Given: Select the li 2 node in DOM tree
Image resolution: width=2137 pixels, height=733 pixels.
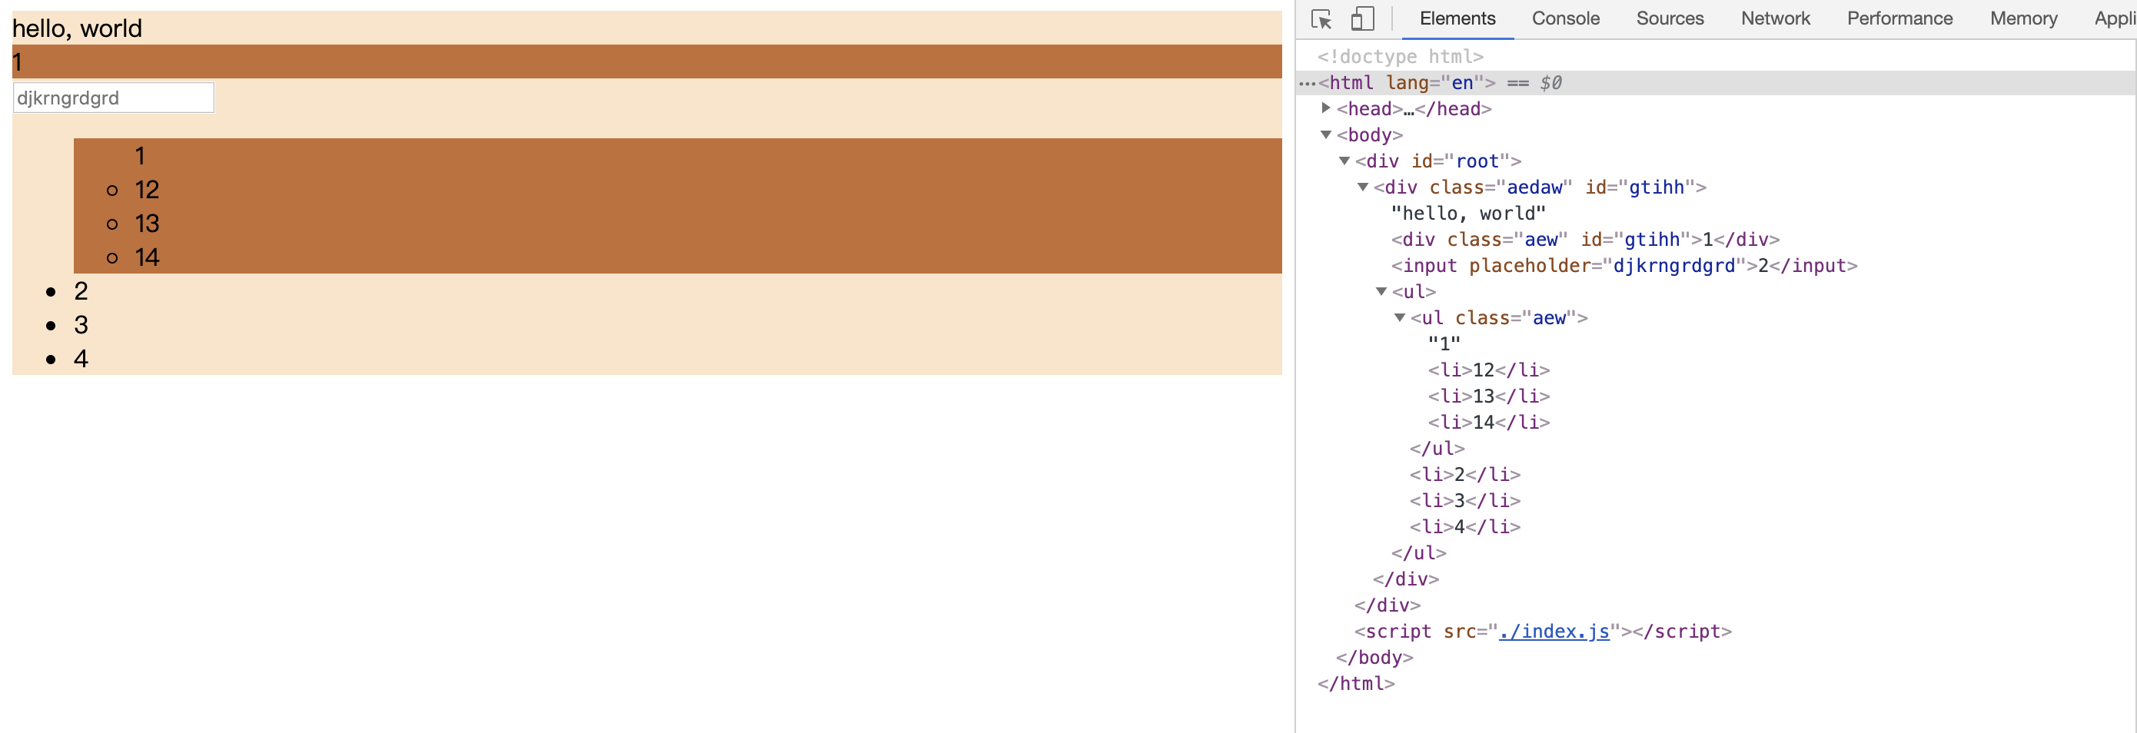Looking at the screenshot, I should 1464,474.
